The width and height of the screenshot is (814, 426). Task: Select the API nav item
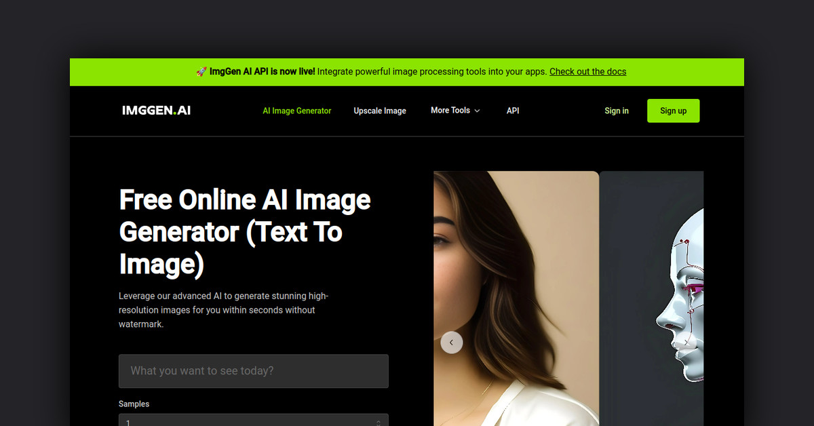[513, 111]
